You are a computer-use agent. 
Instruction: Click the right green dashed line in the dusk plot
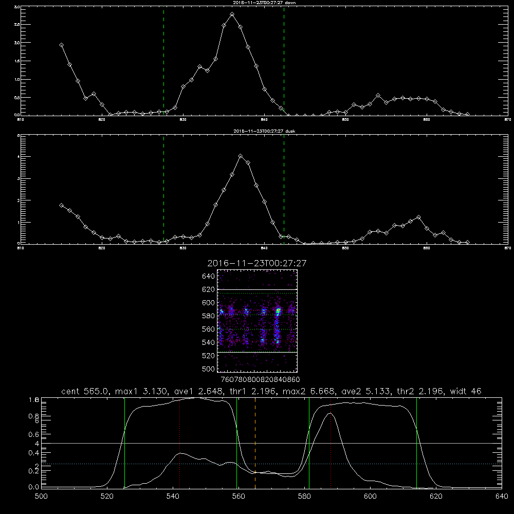coord(284,189)
